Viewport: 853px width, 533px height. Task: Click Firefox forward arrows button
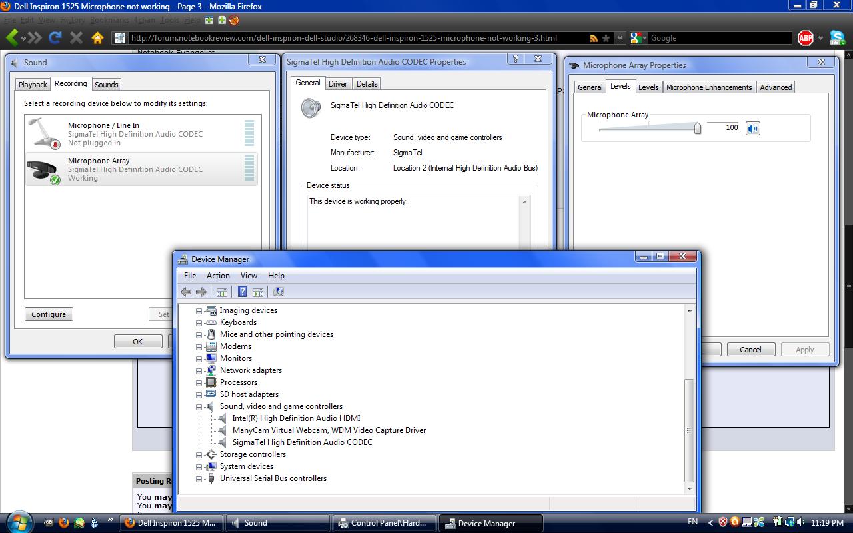tap(35, 38)
